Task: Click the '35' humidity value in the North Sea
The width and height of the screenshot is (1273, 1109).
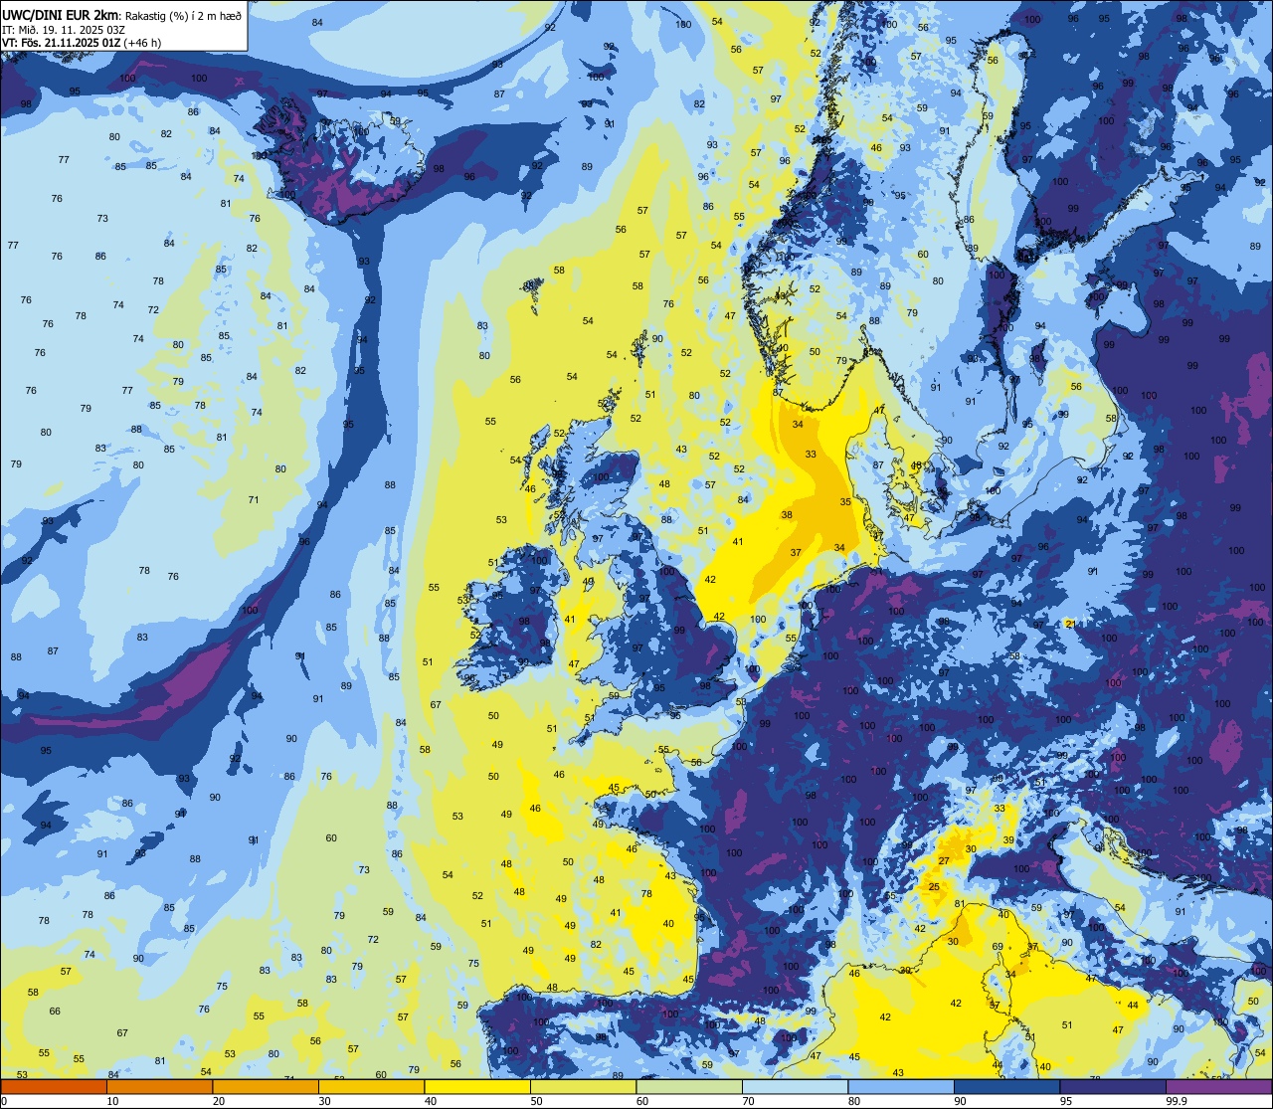Action: 845,502
